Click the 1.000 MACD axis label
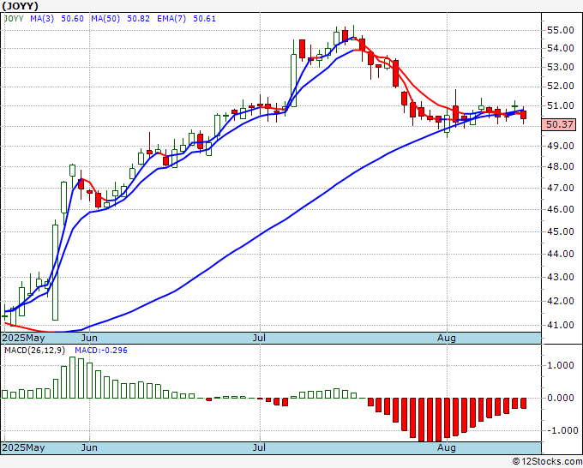 (561, 365)
